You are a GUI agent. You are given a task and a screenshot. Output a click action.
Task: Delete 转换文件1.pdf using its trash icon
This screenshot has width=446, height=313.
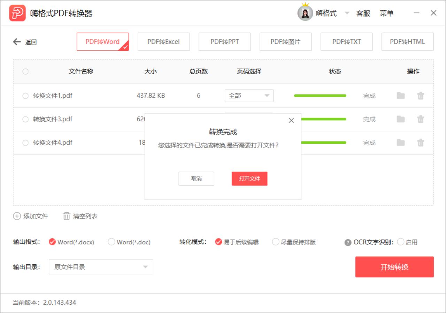(421, 95)
